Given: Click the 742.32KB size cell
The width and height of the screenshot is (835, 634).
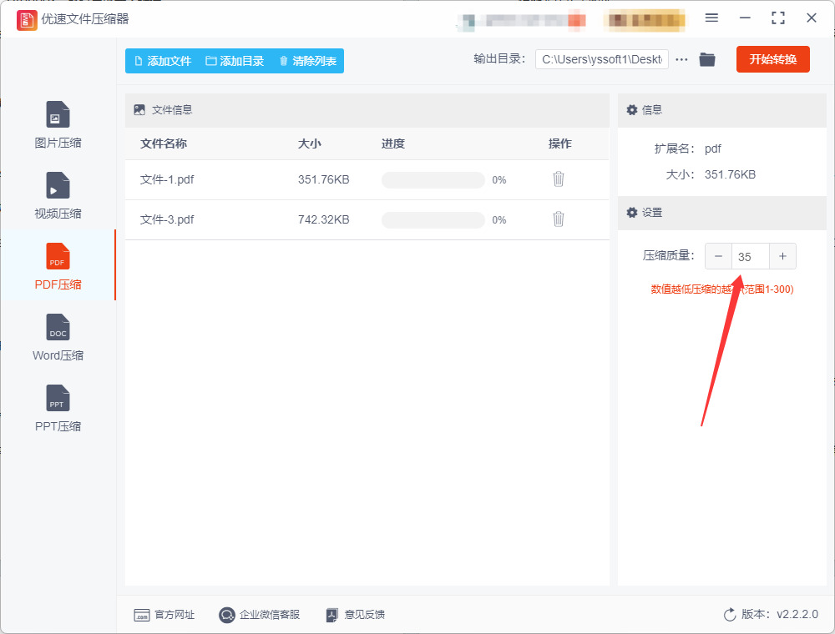Looking at the screenshot, I should (324, 219).
